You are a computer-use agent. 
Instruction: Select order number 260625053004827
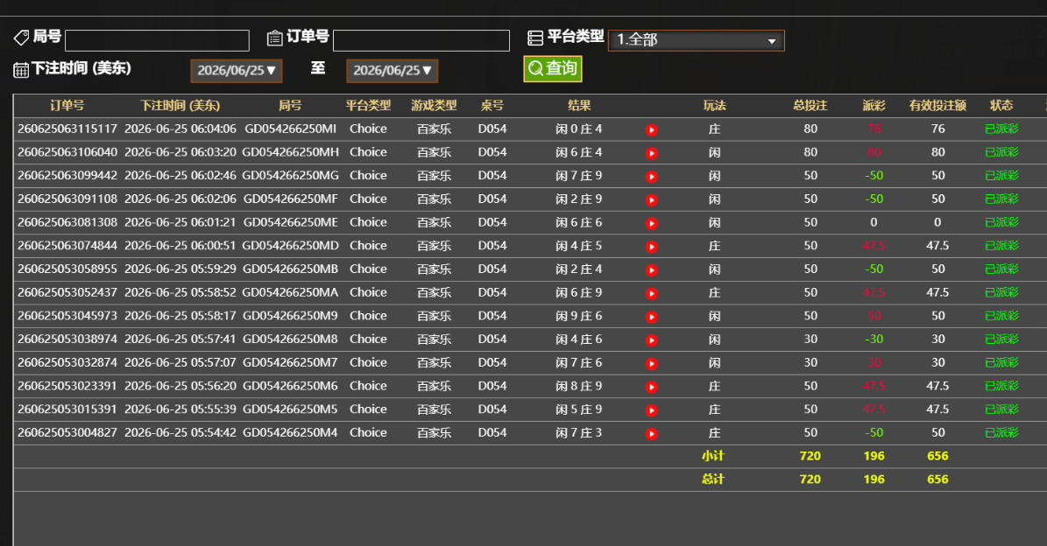pos(67,432)
